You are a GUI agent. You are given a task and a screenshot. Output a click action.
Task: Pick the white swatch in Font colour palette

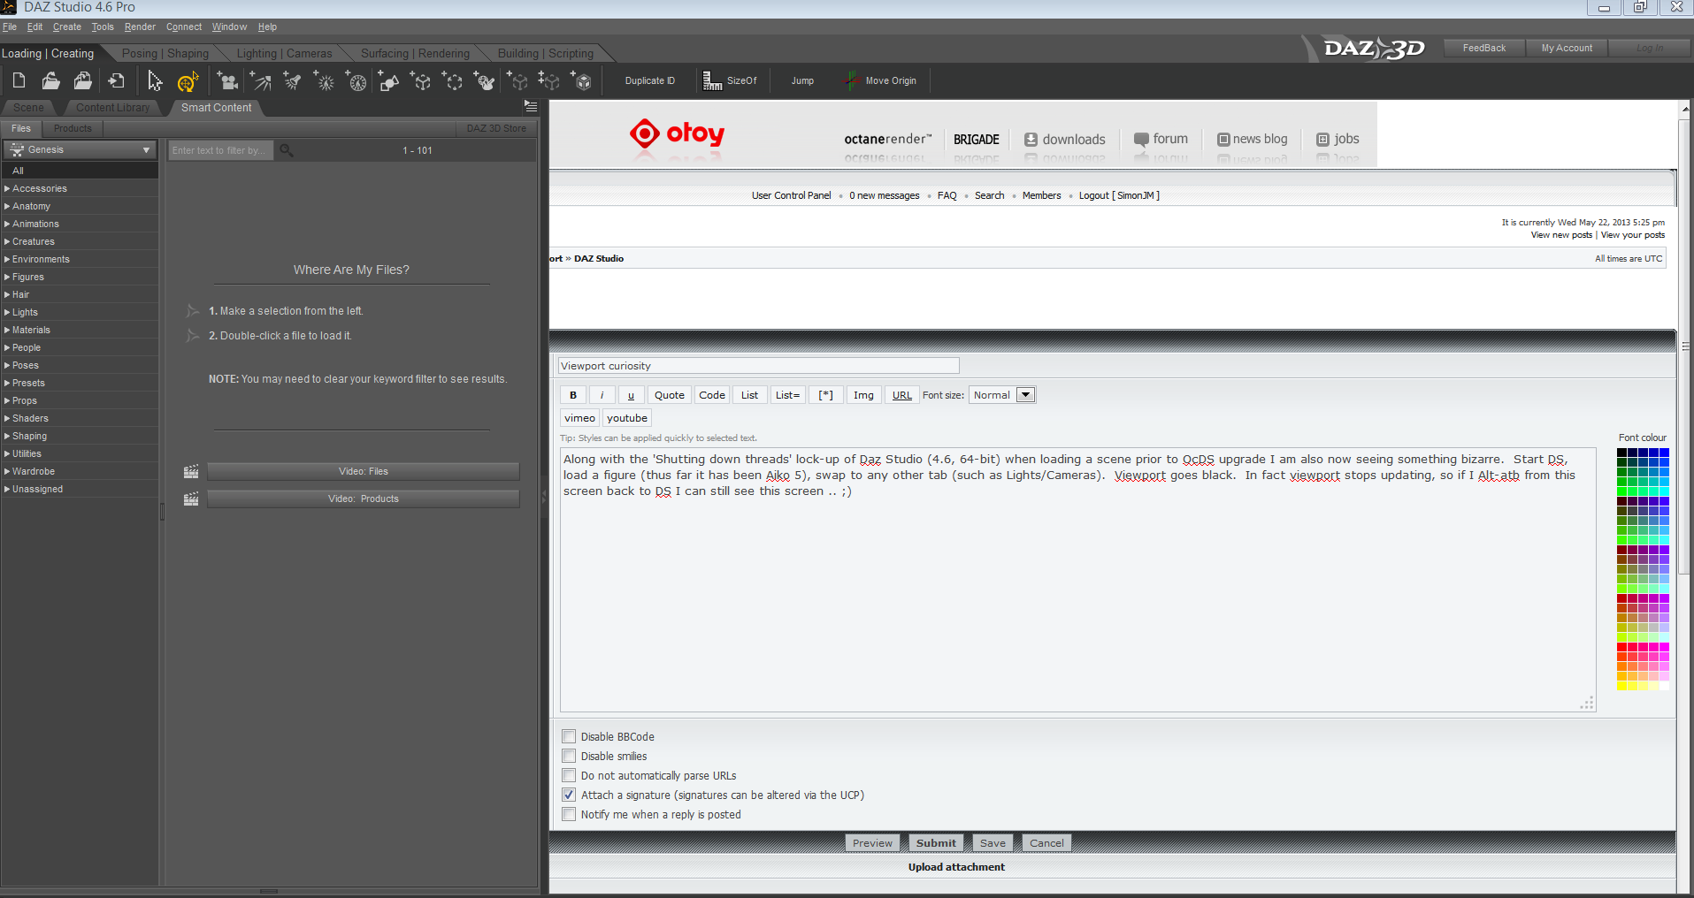[1664, 686]
